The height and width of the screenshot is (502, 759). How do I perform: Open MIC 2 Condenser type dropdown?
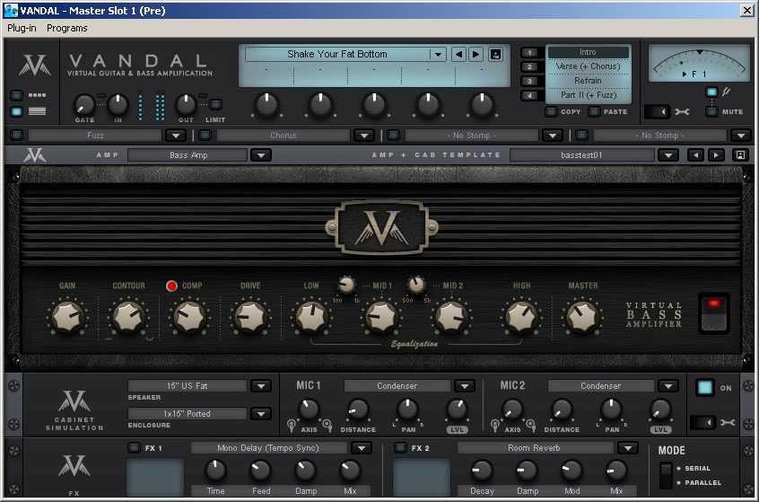pyautogui.click(x=668, y=386)
